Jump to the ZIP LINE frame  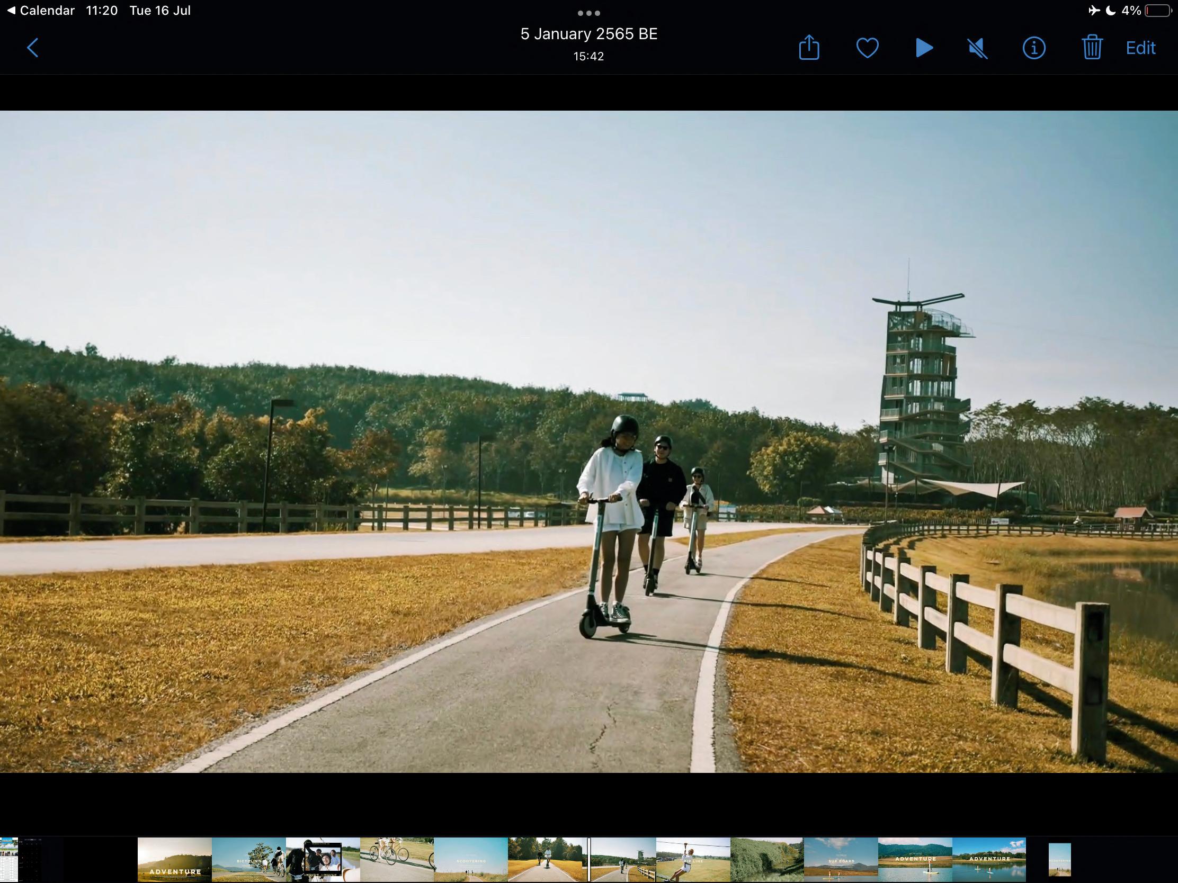click(x=693, y=859)
